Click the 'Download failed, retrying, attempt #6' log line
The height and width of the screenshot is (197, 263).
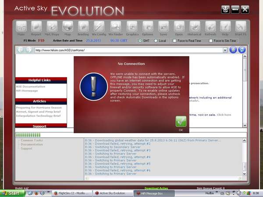117,170
